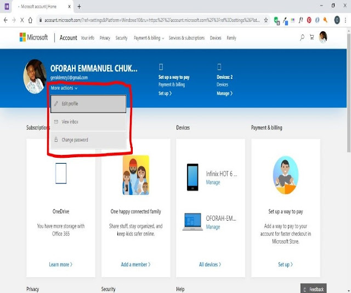Select Edit profile from the menu
The image size is (351, 293).
pos(88,104)
